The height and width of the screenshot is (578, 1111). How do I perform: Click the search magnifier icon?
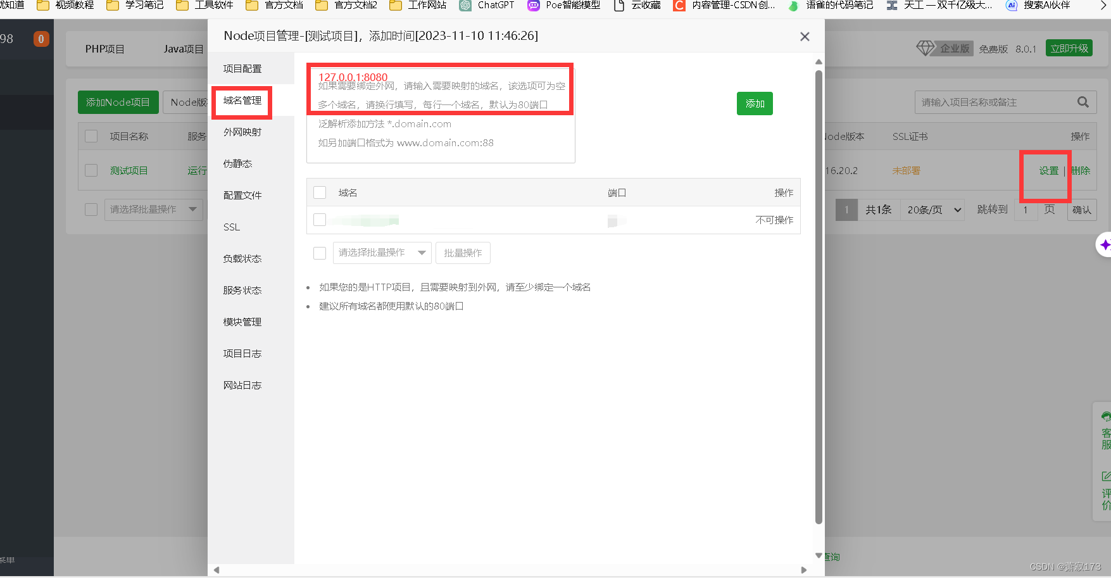[1083, 102]
